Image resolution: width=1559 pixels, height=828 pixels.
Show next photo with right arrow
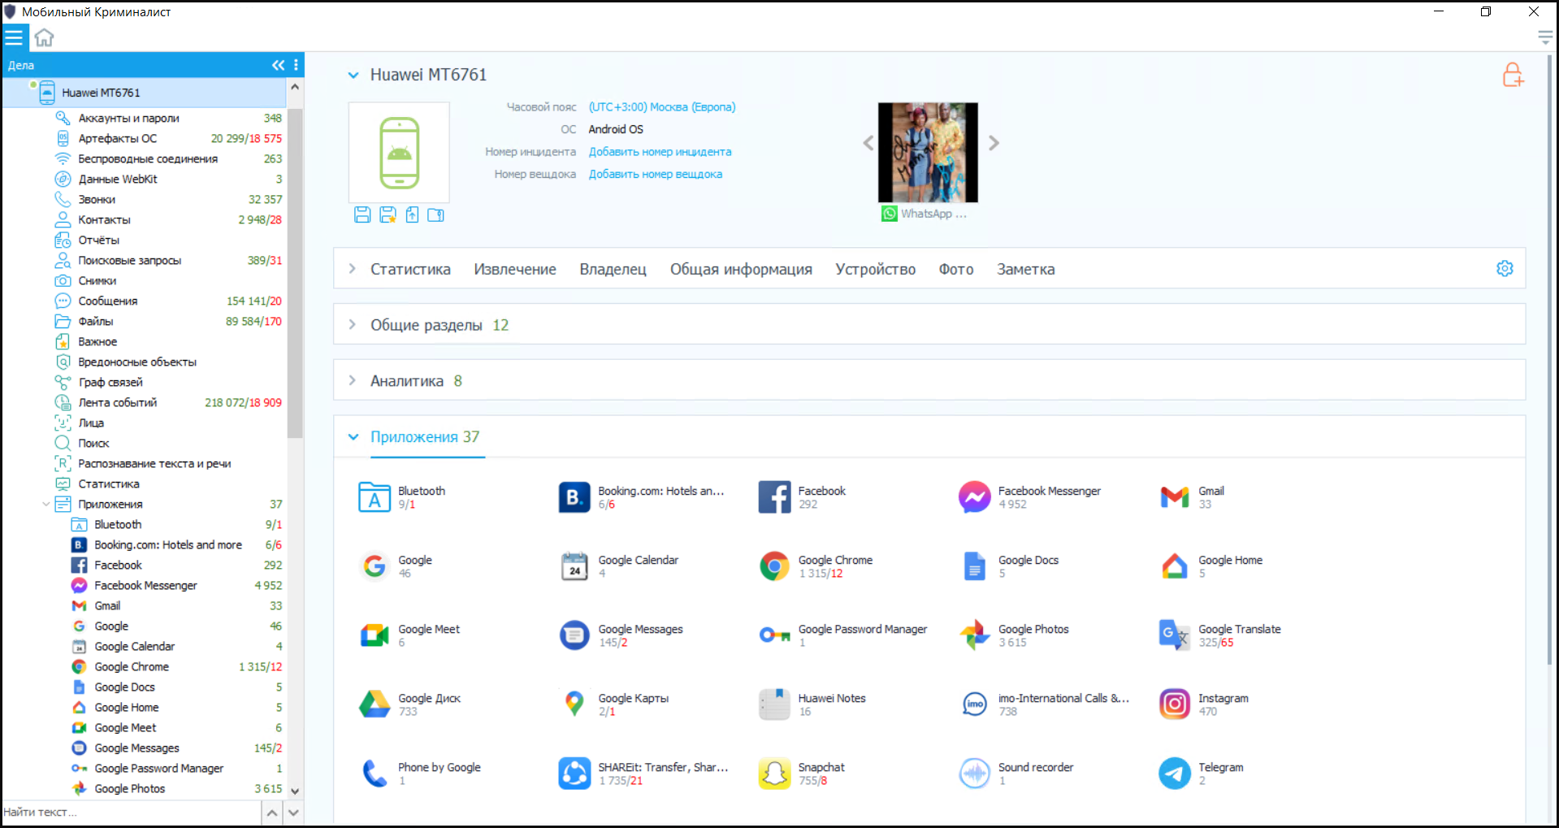click(x=994, y=143)
